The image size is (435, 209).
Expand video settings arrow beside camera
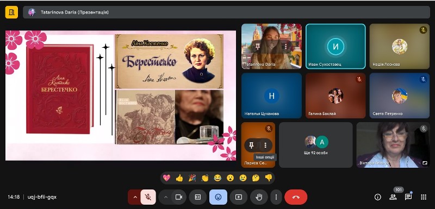pos(166,197)
